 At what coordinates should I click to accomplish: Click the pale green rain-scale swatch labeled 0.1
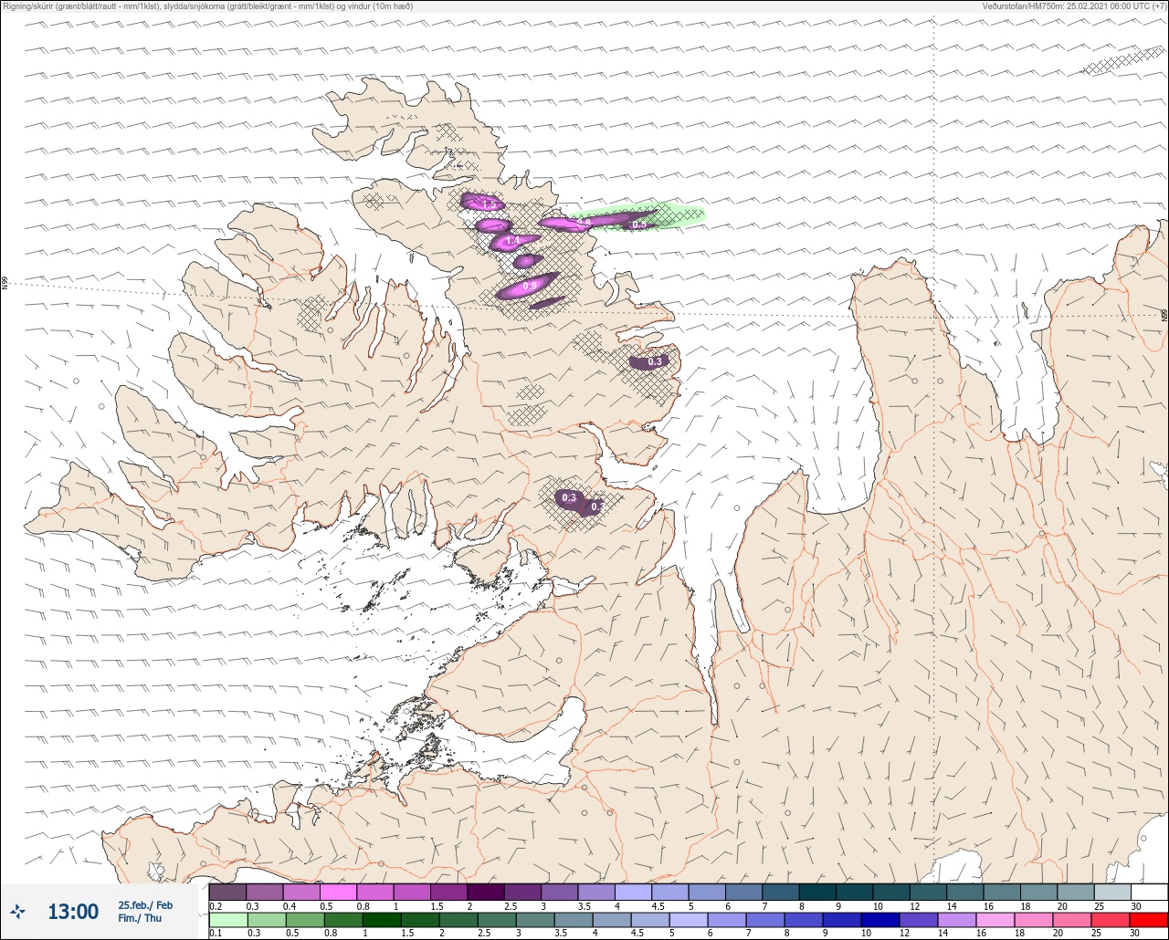pos(227,919)
